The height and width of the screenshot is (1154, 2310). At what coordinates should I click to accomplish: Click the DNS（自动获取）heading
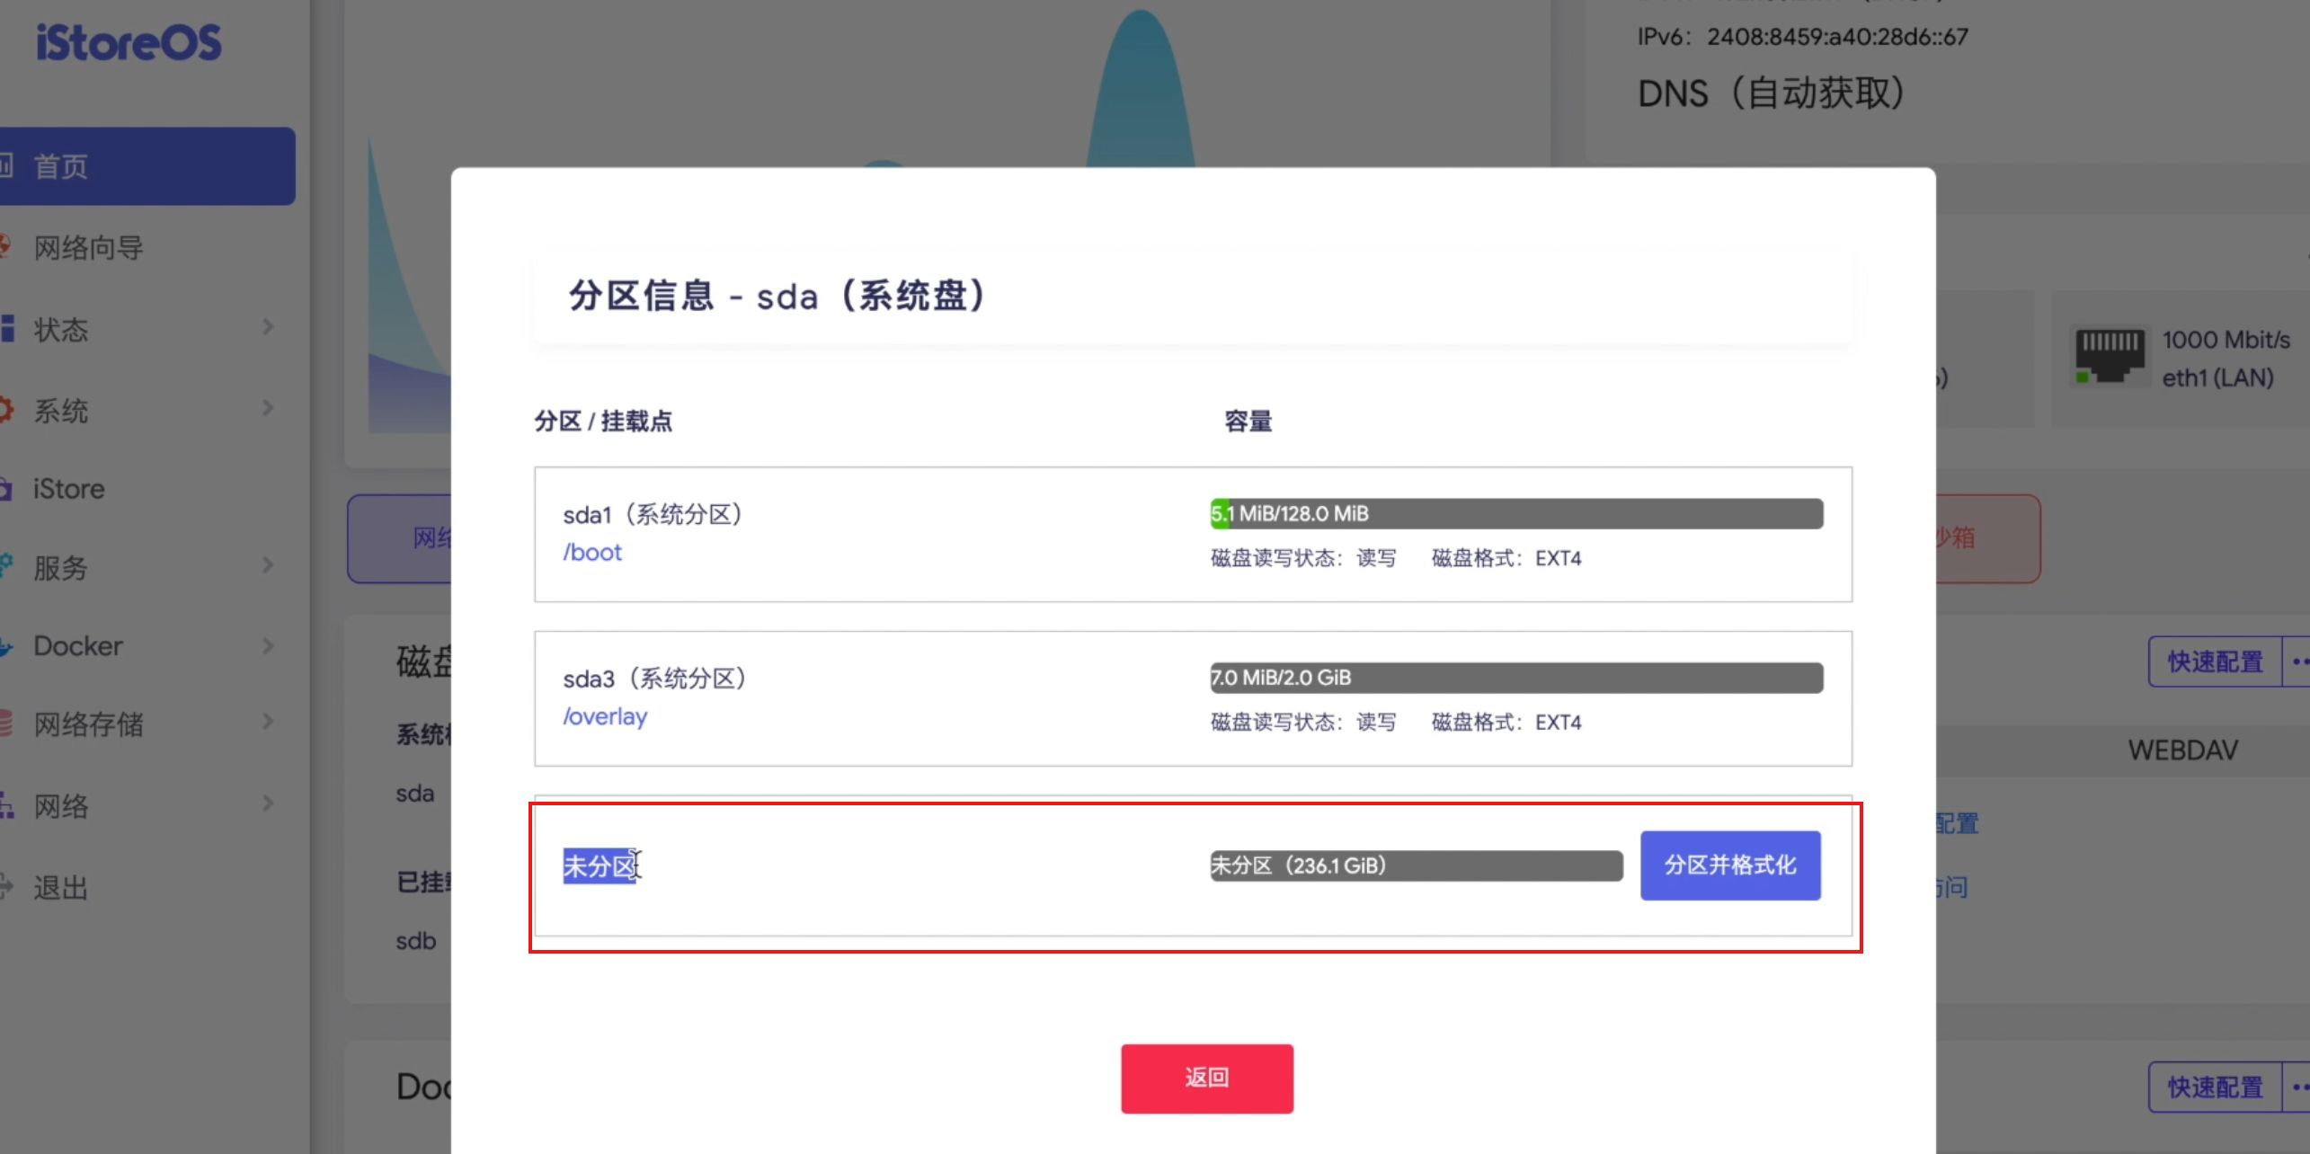pos(1772,93)
